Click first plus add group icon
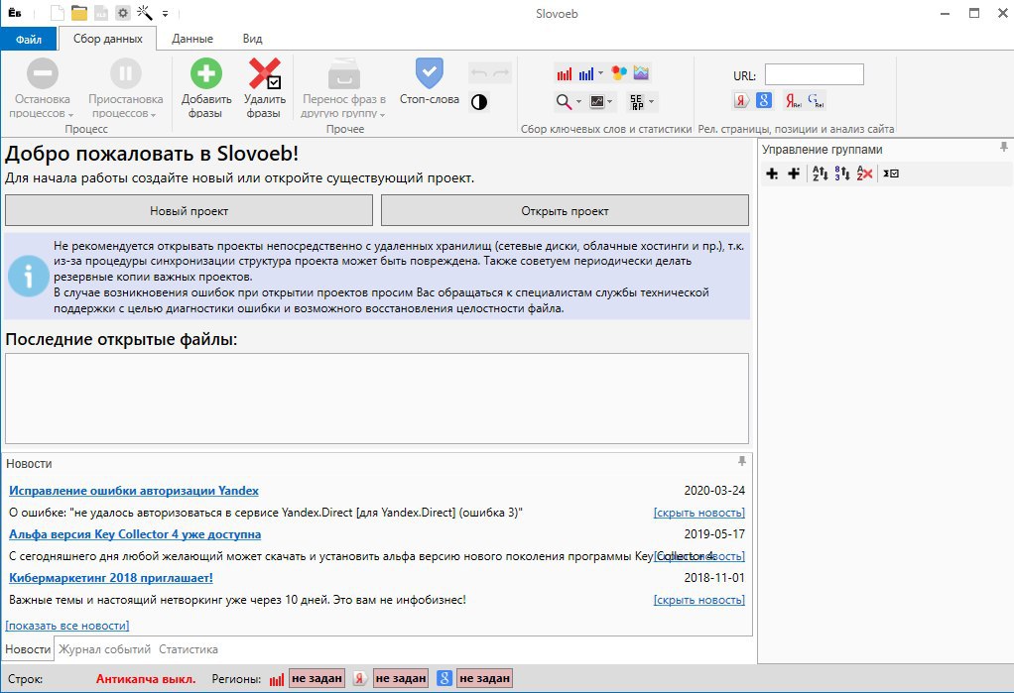 coord(772,173)
